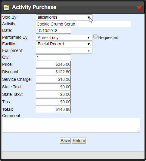Image resolution: width=146 pixels, height=161 pixels.
Task: Click the Price amount field
Action: 53,64
